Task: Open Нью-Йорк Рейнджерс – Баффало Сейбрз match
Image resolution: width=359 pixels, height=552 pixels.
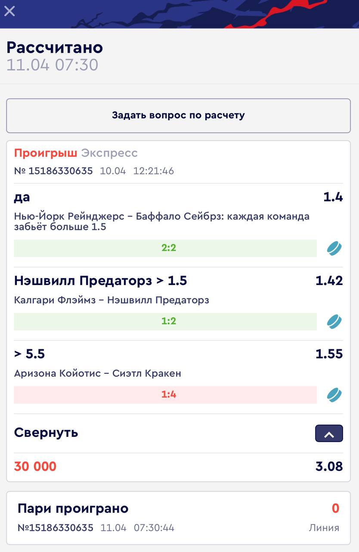Action: tap(161, 221)
